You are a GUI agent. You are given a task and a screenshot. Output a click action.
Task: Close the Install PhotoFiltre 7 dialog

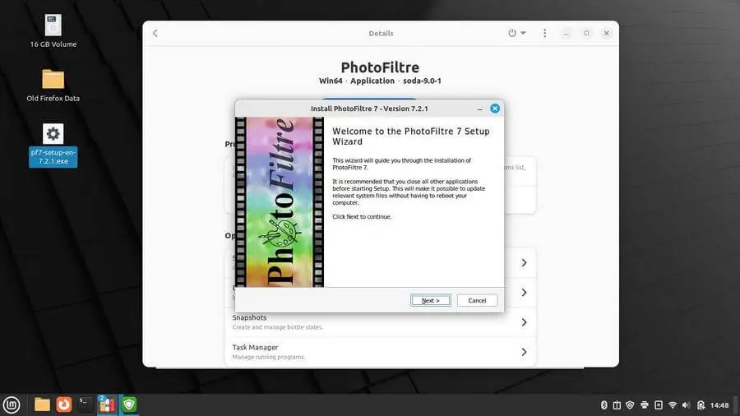tap(495, 109)
